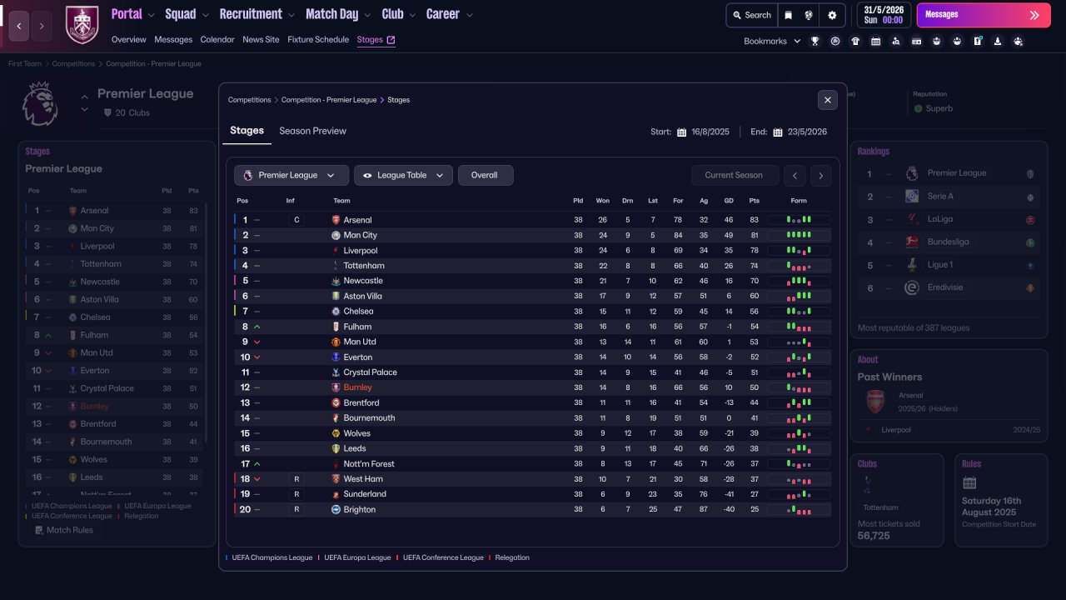Click the Current Season button
1066x600 pixels.
735,175
